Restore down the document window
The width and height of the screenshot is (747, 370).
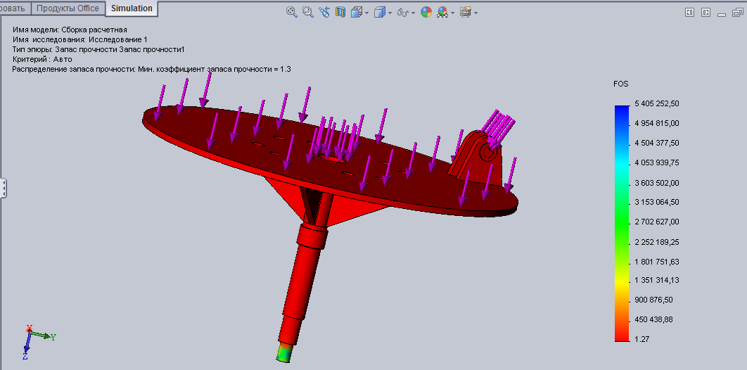[737, 13]
